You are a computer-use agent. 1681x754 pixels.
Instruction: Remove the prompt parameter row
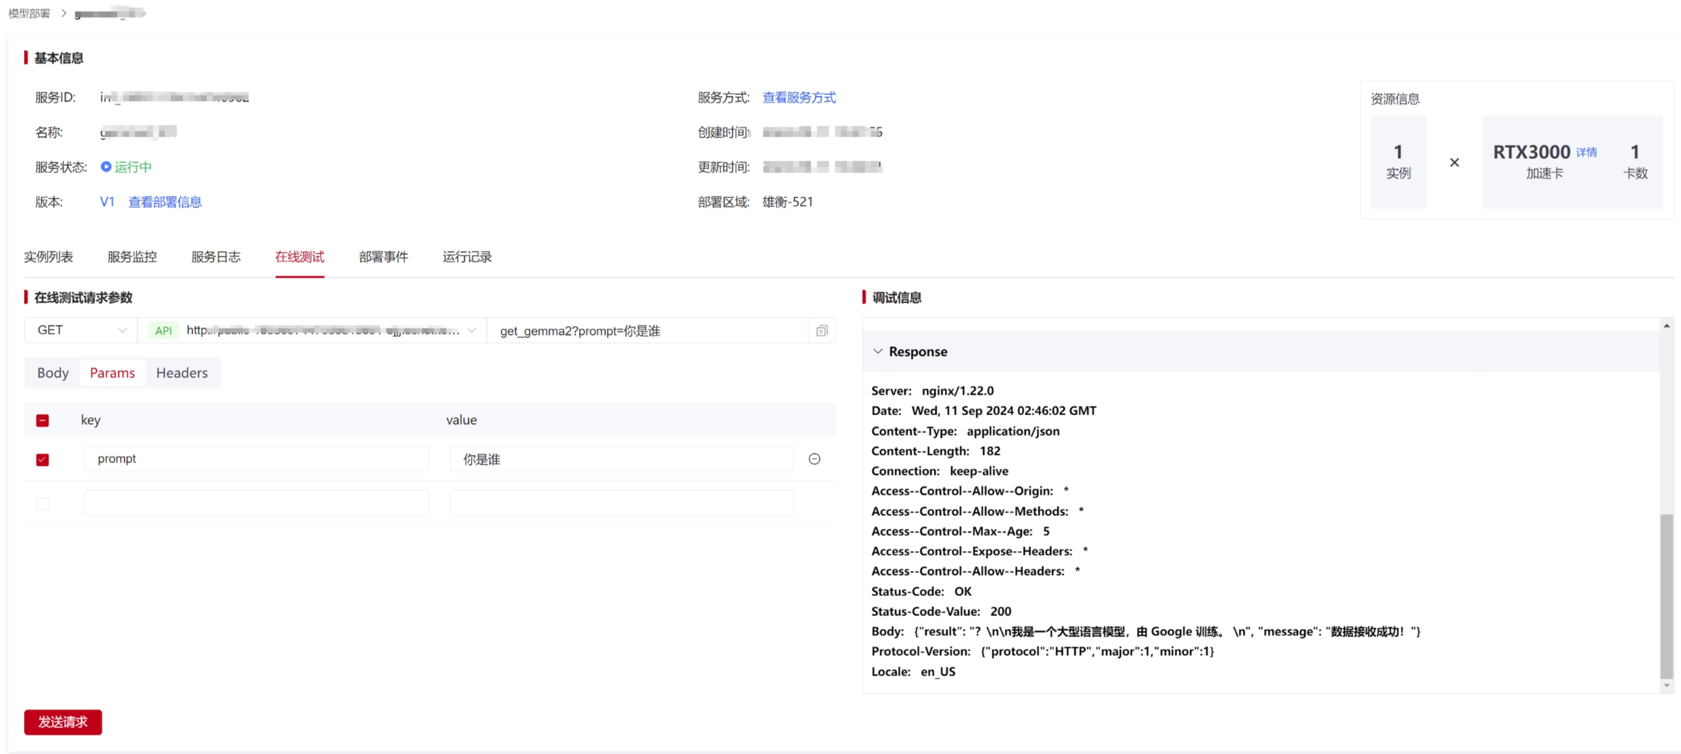(x=814, y=459)
